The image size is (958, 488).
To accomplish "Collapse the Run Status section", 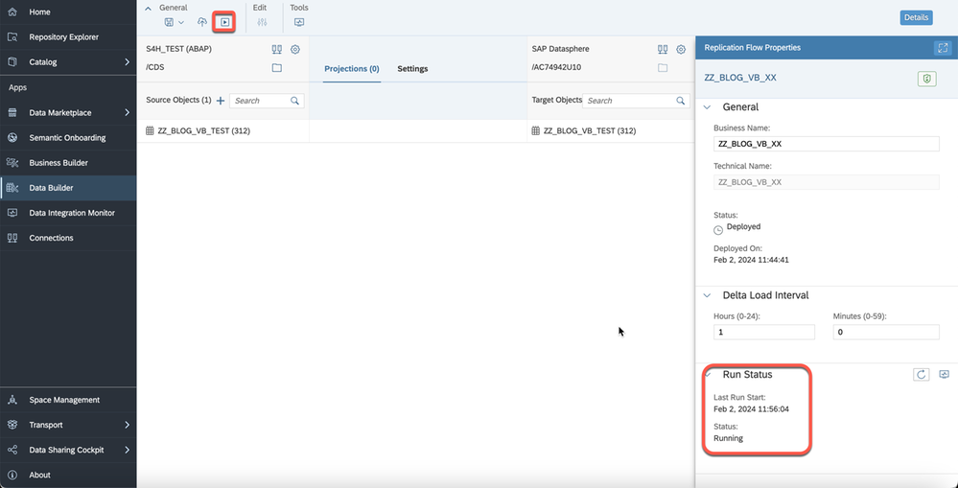I will pos(708,375).
